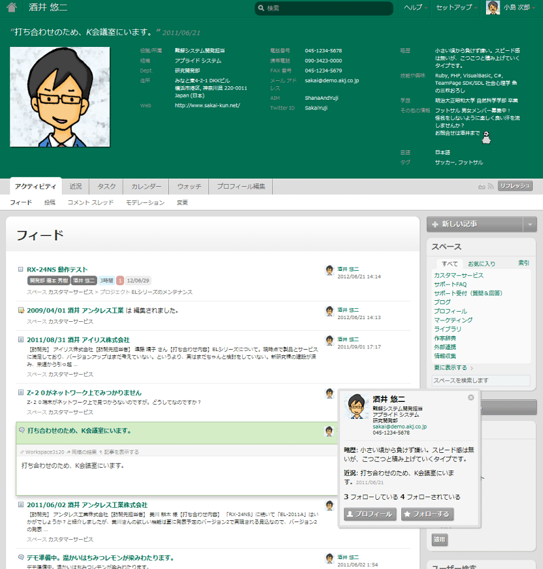
Task: Open the カレンダー tab
Action: click(146, 186)
